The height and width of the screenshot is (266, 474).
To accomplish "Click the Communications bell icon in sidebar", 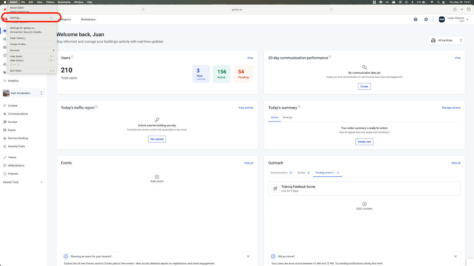I will tap(5, 114).
